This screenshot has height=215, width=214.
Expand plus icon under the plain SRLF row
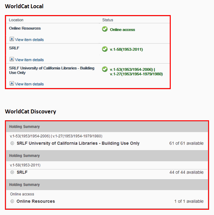(x=12, y=59)
